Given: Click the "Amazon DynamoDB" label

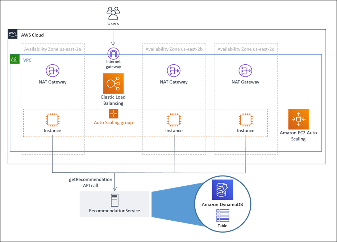Looking at the screenshot, I should [222, 204].
